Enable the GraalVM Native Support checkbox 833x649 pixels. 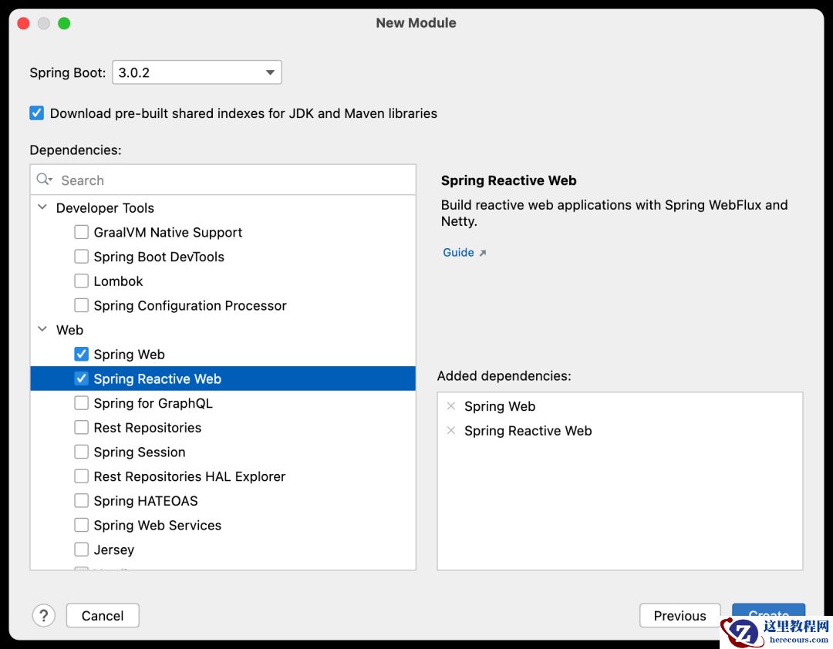[x=82, y=232]
